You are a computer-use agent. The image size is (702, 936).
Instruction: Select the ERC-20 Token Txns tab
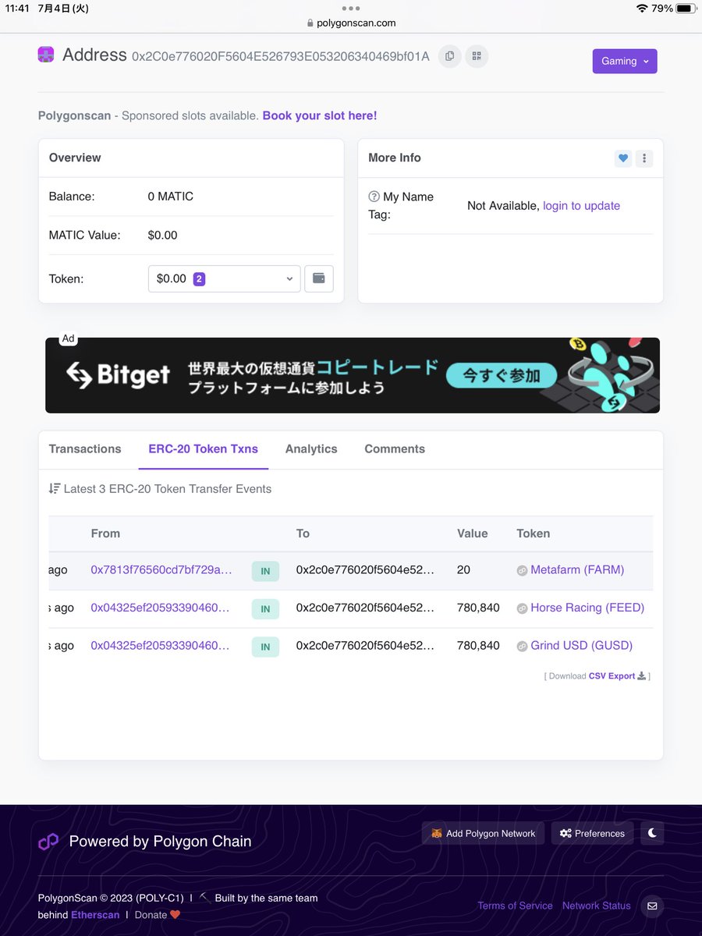[204, 449]
